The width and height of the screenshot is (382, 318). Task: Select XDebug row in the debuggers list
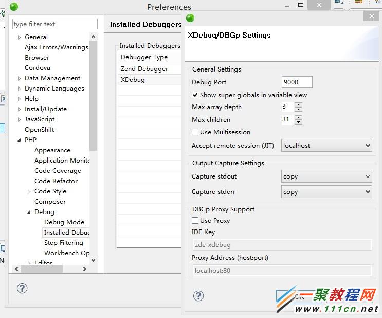[x=149, y=80]
